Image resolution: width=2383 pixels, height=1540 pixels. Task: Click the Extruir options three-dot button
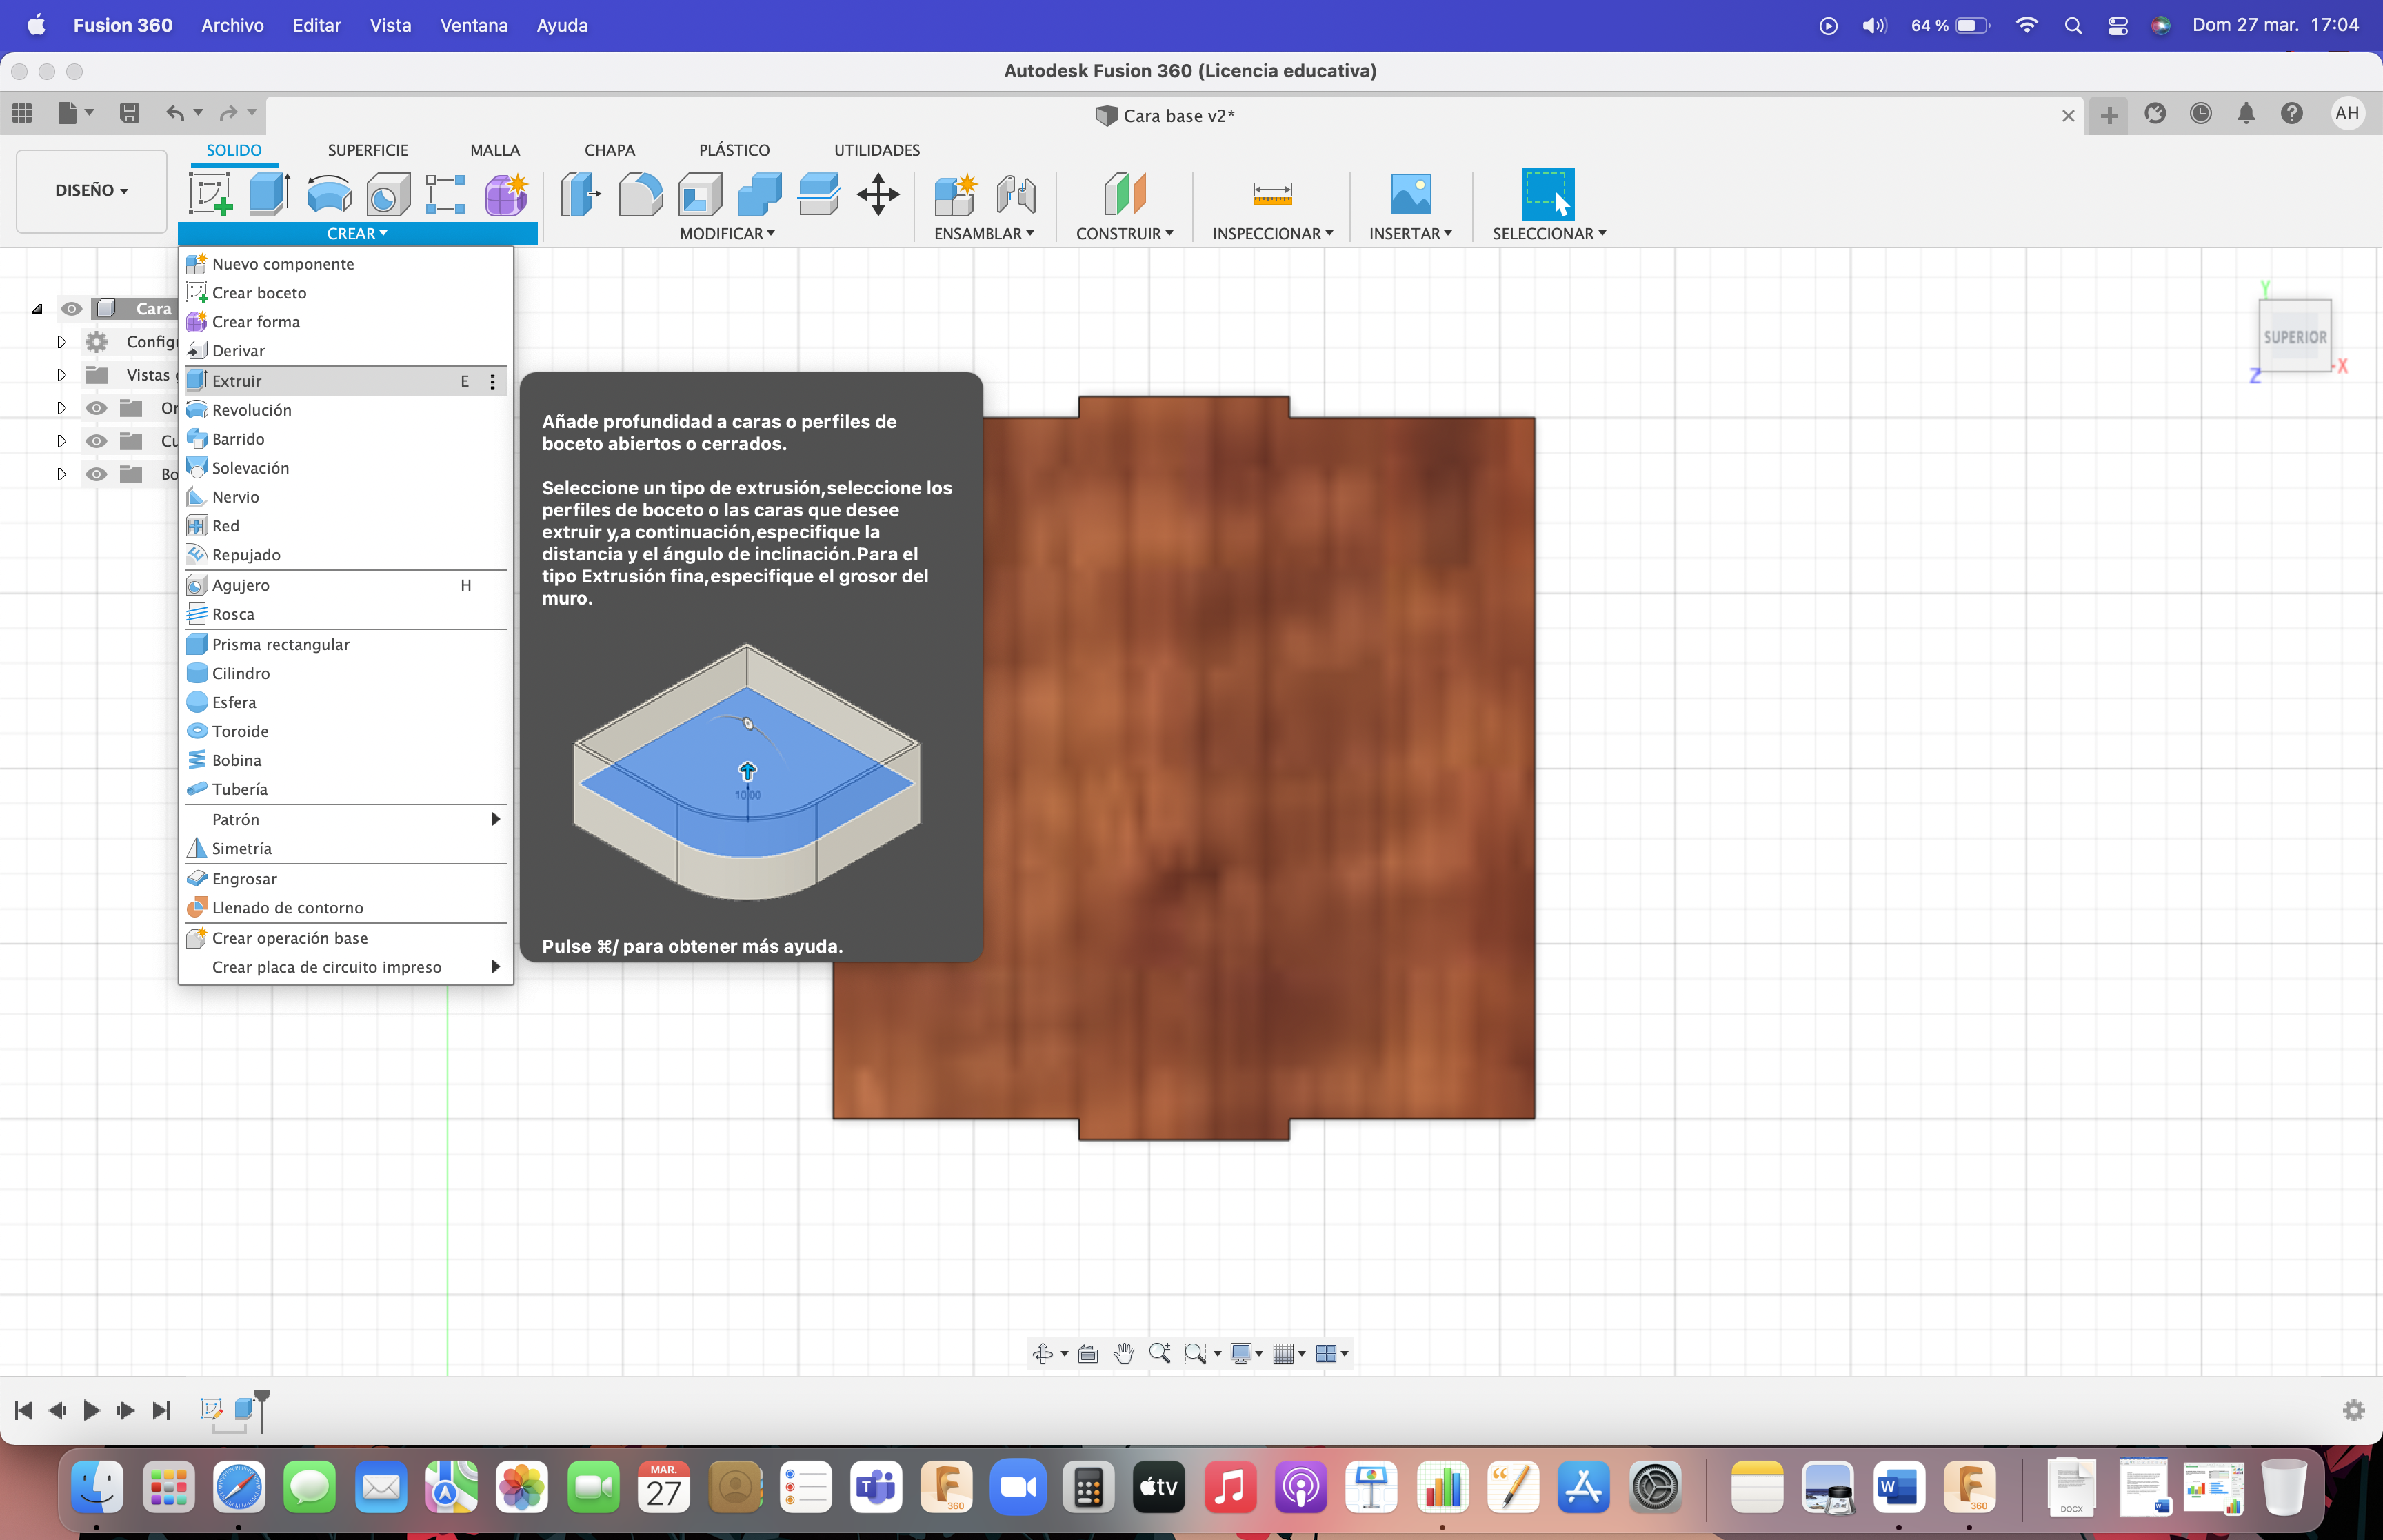[492, 381]
